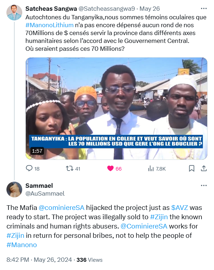
Task: Open the $AVZ cashtag link
Action: (x=180, y=208)
